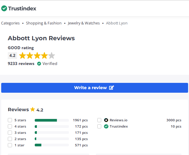Click the 135 pcs count
The image size is (189, 155).
click(81, 139)
